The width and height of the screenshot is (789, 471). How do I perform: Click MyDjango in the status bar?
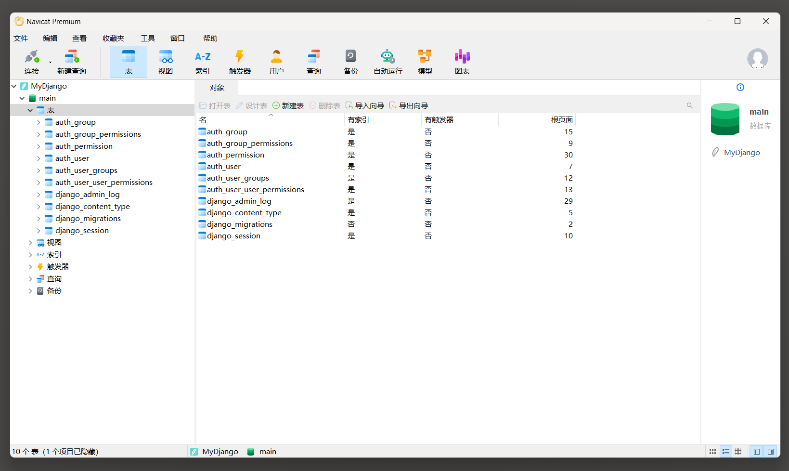[215, 452]
